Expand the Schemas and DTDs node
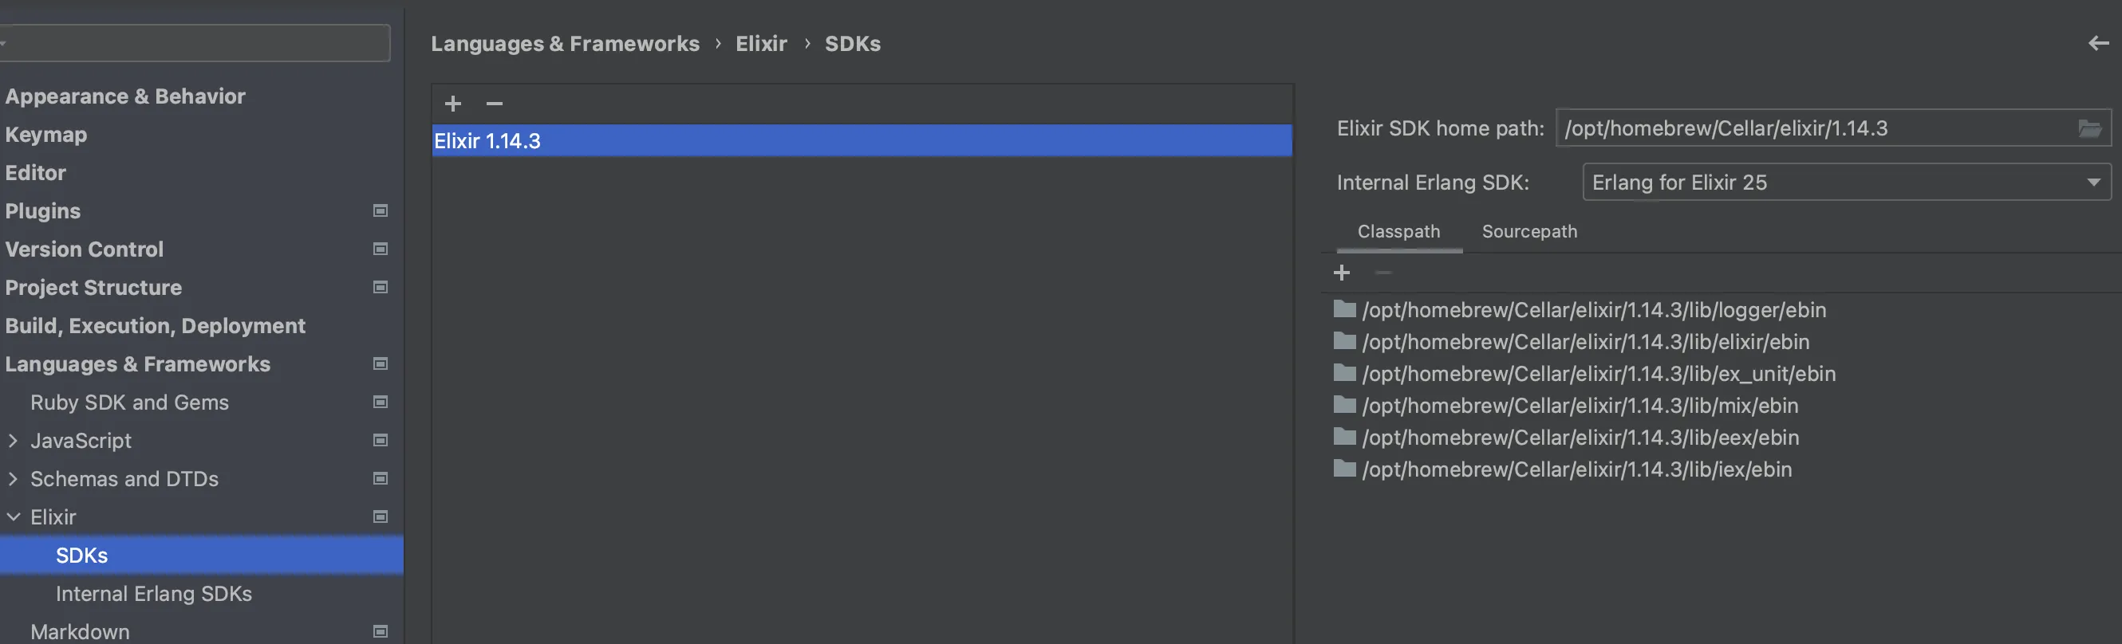This screenshot has width=2122, height=644. click(x=14, y=478)
